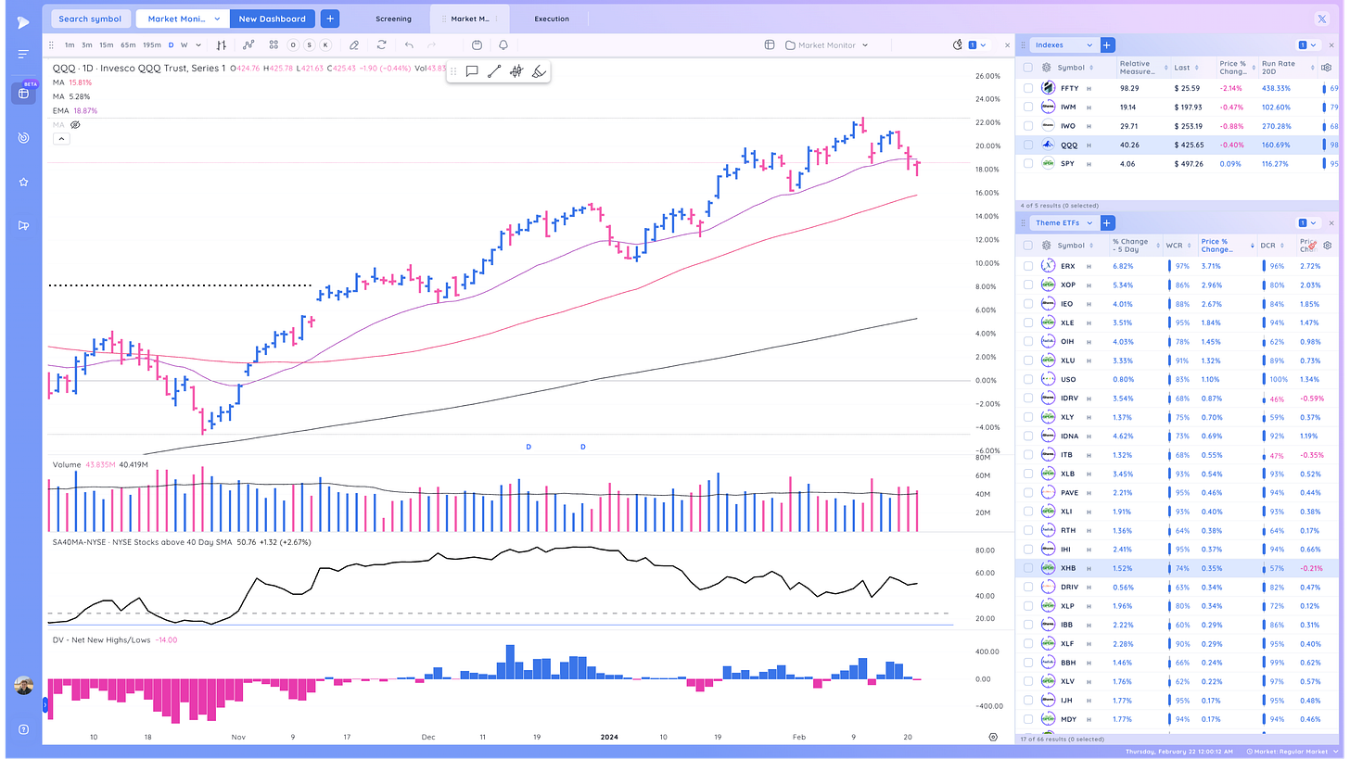Open the panel layout icon near Market Monitor

[769, 44]
